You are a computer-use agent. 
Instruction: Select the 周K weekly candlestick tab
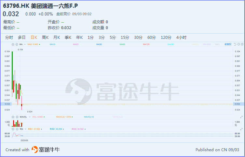click(x=45, y=38)
